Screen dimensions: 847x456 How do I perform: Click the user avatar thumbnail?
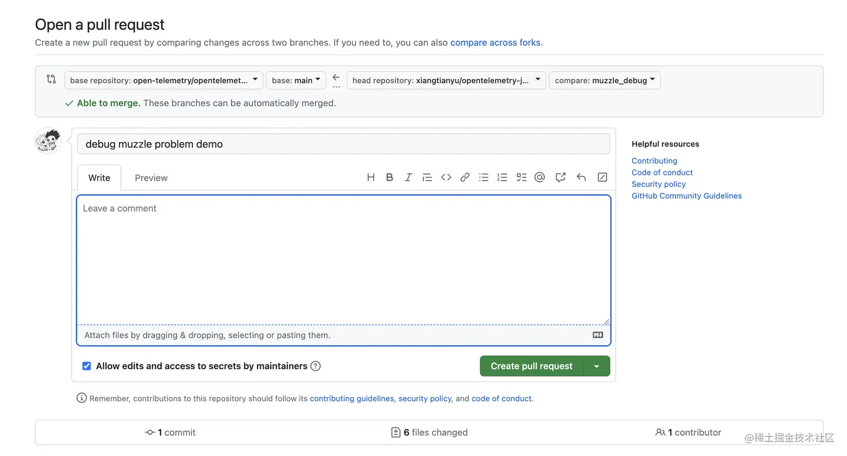(48, 140)
